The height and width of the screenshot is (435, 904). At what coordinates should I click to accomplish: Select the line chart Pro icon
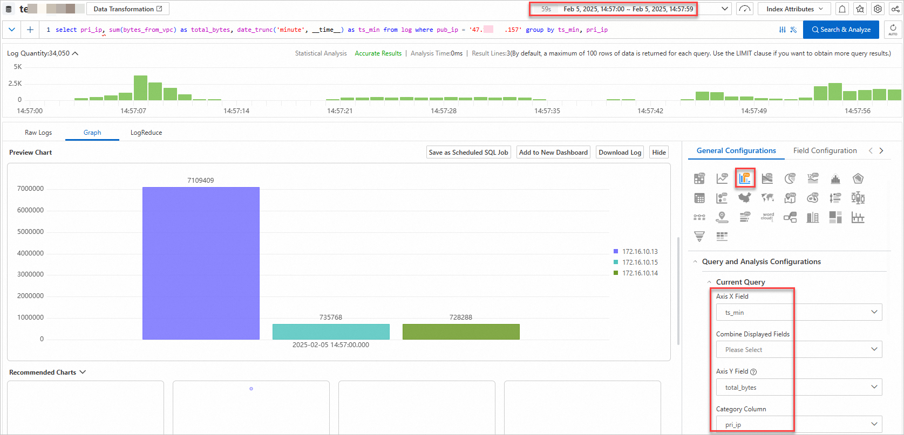click(722, 178)
